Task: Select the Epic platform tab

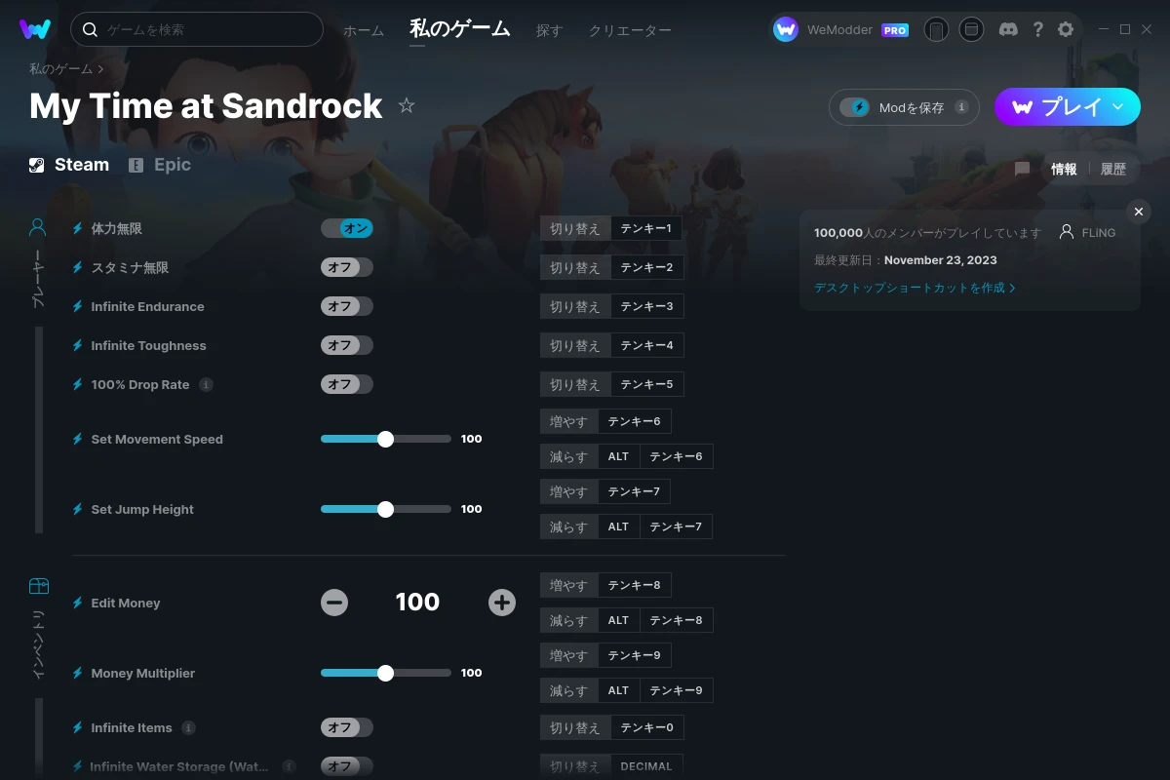Action: coord(160,165)
